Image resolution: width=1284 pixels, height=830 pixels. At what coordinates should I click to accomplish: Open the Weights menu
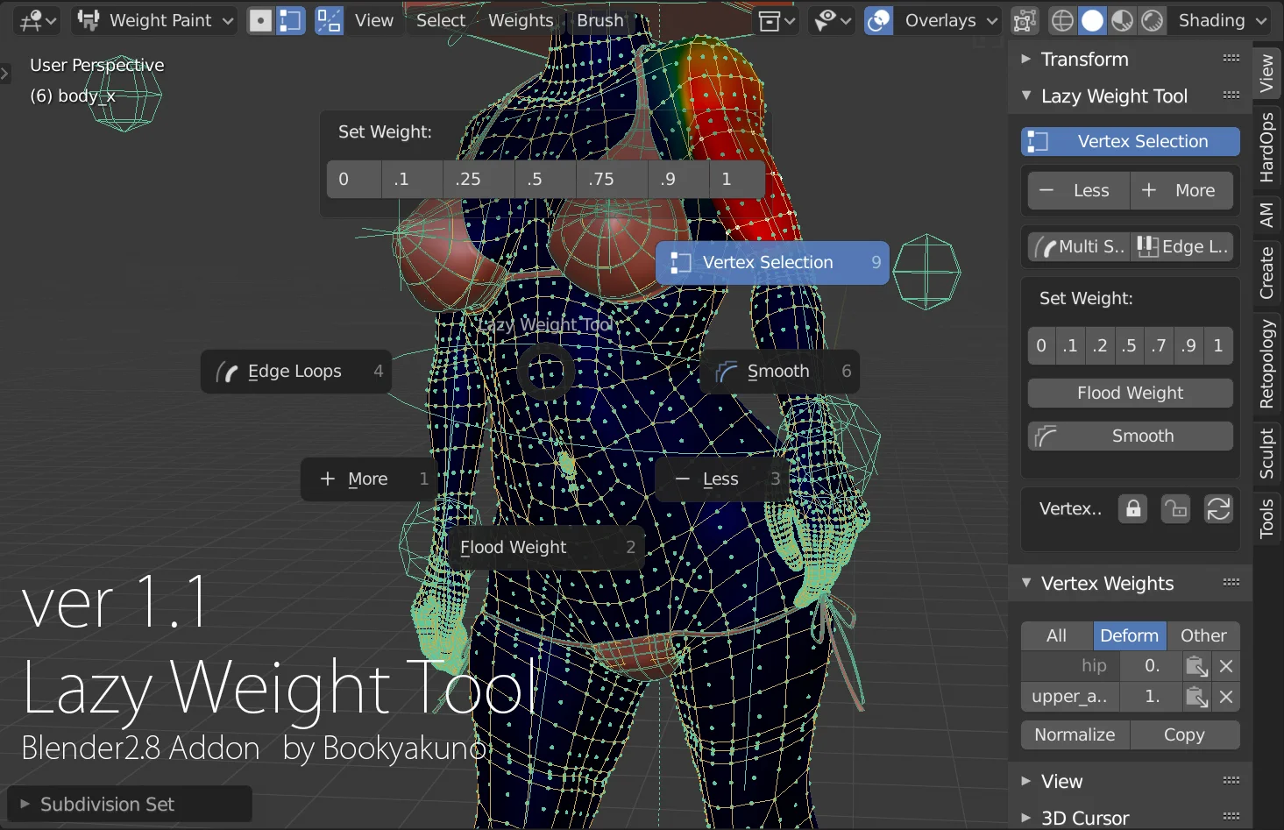tap(520, 20)
